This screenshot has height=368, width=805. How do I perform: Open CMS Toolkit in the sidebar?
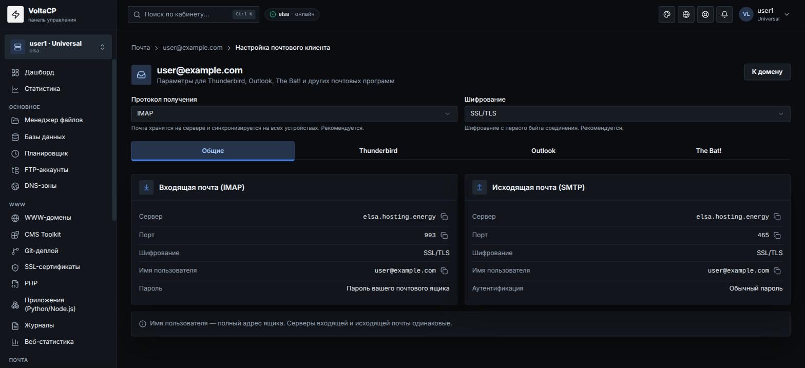58,235
